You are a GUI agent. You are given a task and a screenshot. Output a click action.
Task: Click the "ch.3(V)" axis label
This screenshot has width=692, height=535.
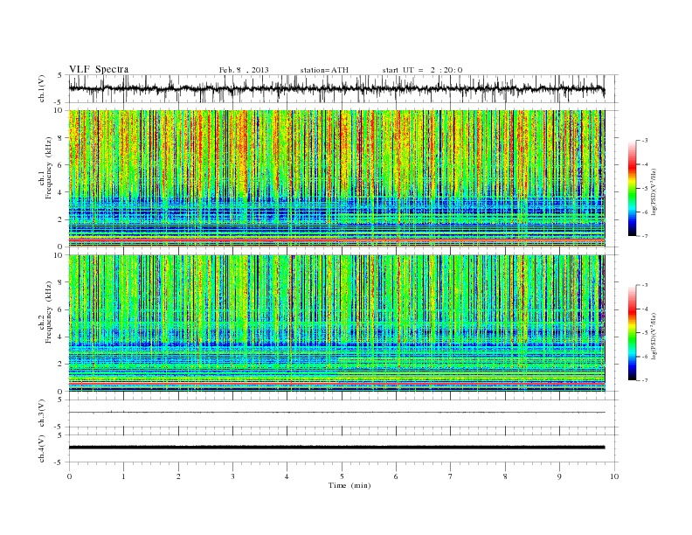[x=42, y=413]
